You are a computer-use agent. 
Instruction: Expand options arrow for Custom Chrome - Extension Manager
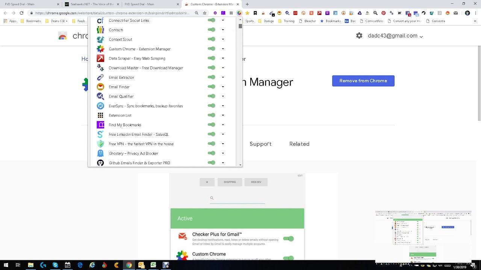tap(223, 49)
